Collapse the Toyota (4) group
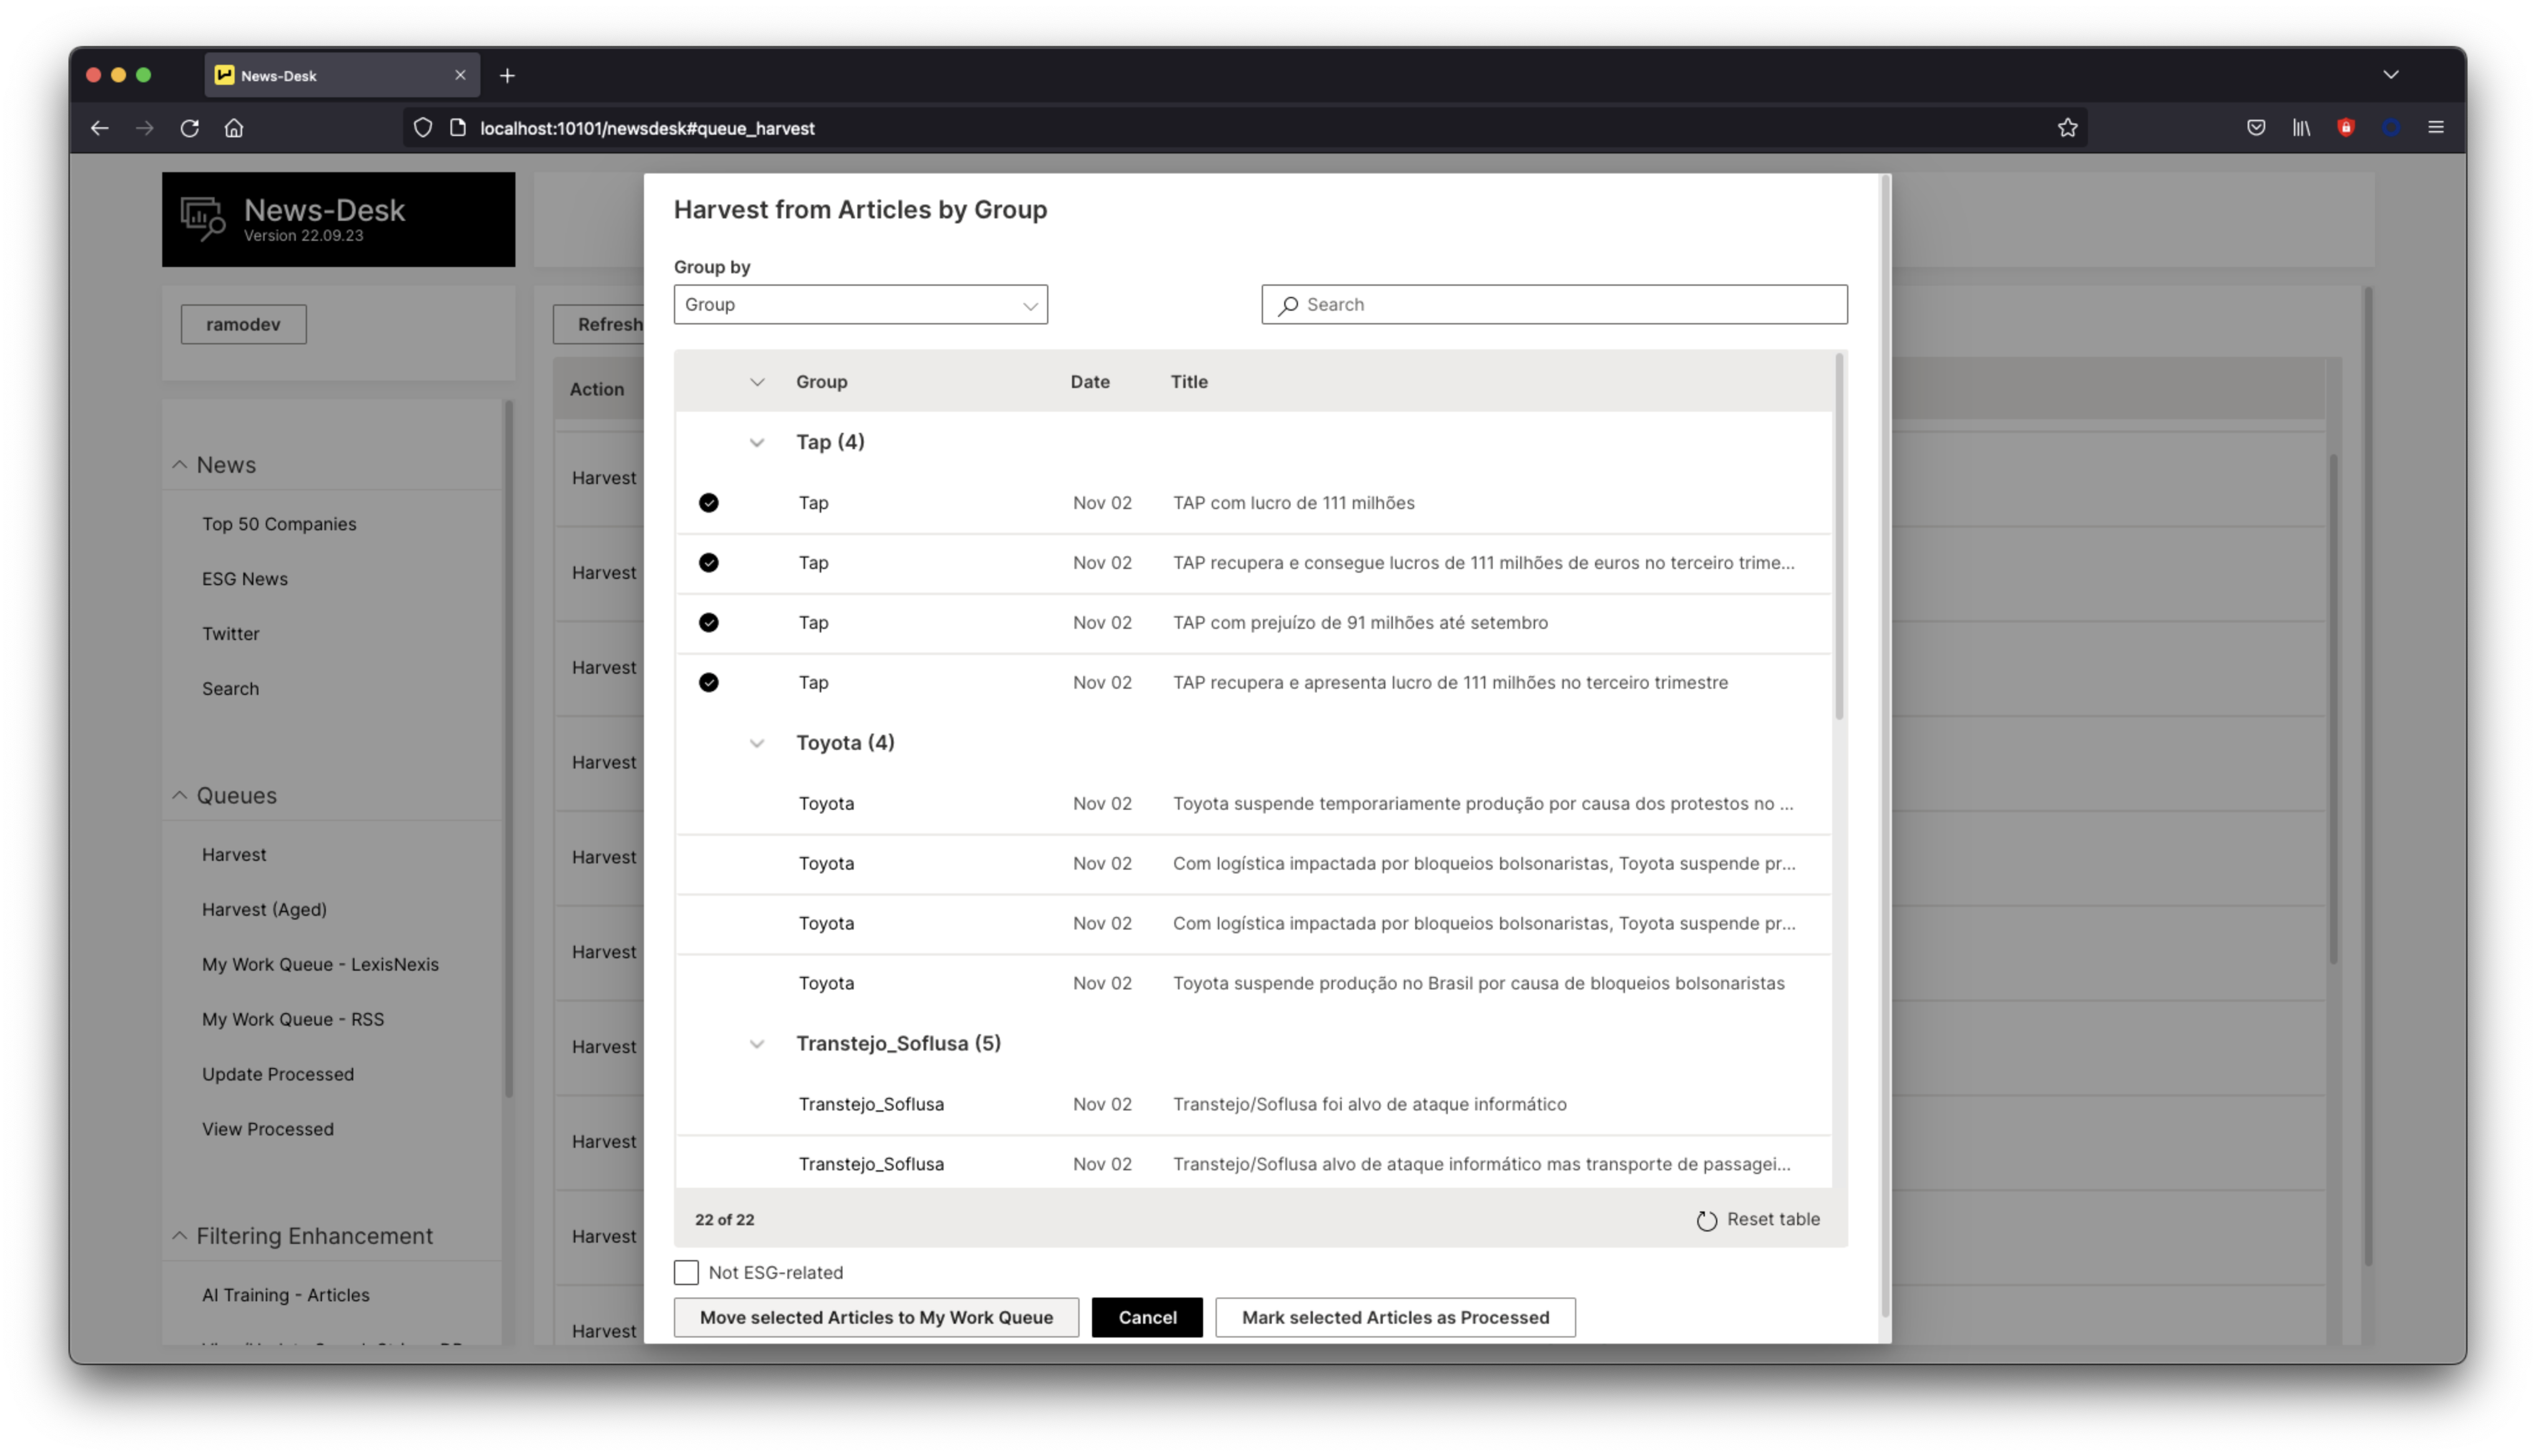 757,743
